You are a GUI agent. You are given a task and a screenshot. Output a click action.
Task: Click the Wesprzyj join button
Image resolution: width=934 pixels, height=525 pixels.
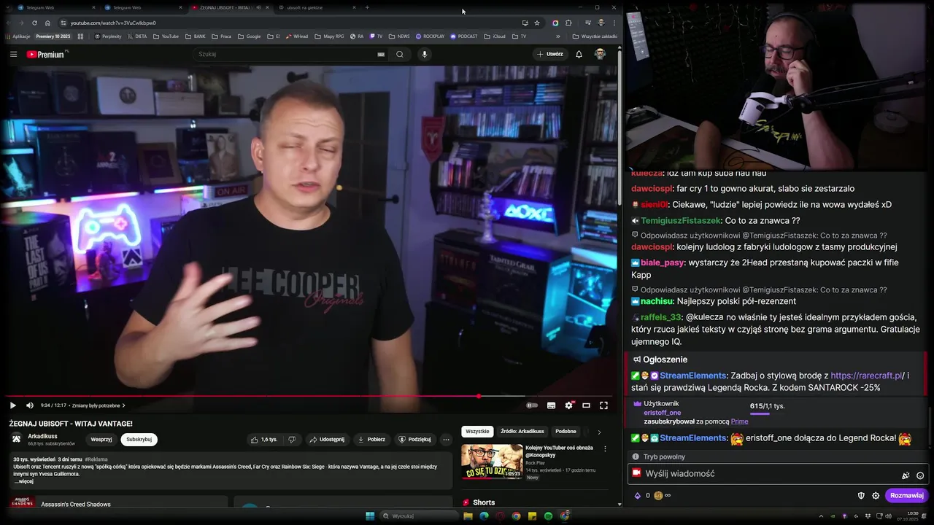click(x=101, y=440)
